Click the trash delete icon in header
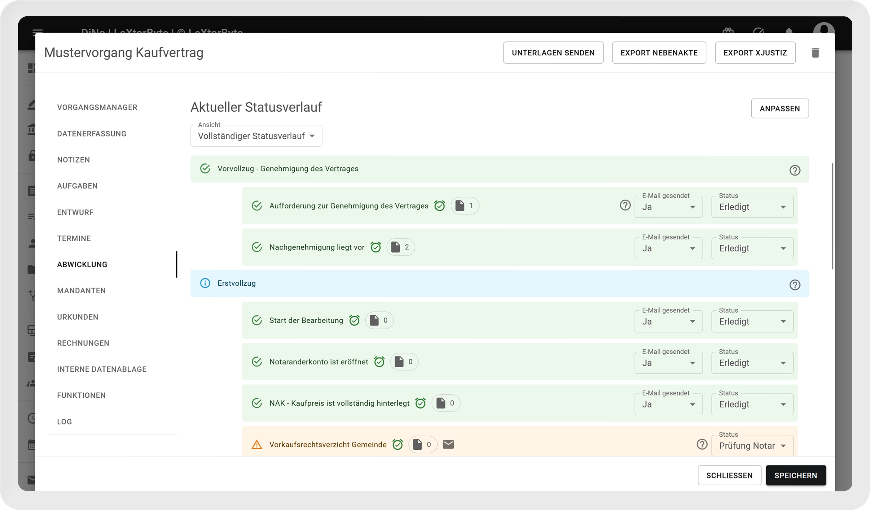 [815, 53]
